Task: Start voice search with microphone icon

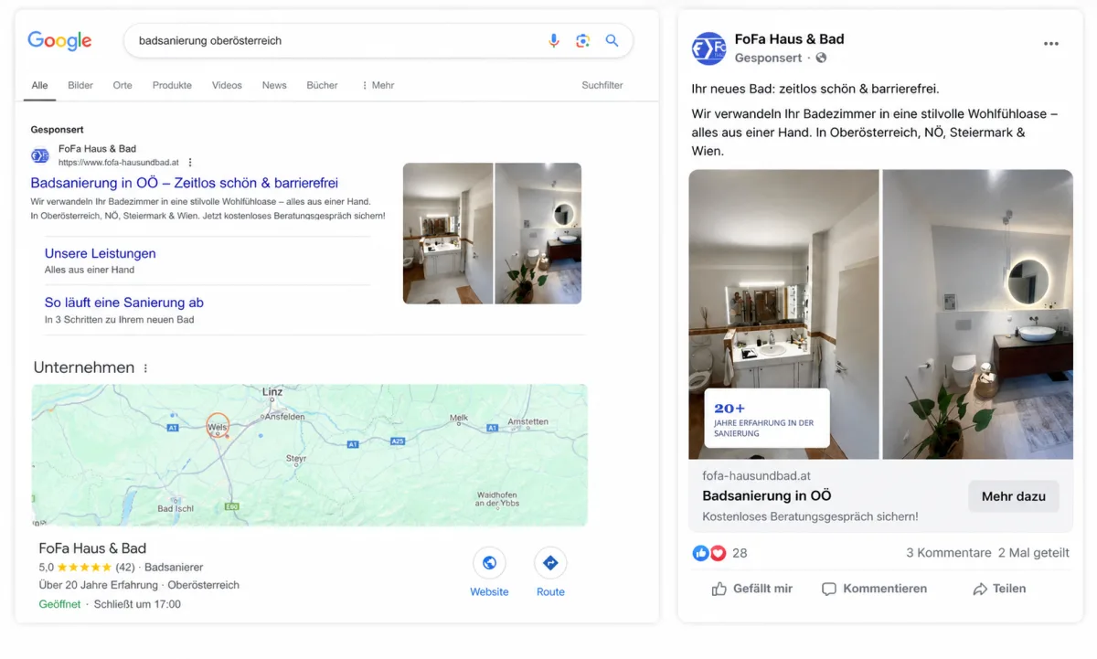Action: [554, 40]
